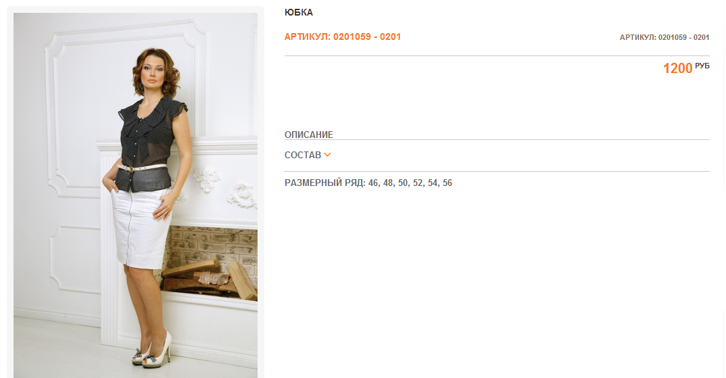
Task: Pick size 54 in the size list
Action: 433,183
